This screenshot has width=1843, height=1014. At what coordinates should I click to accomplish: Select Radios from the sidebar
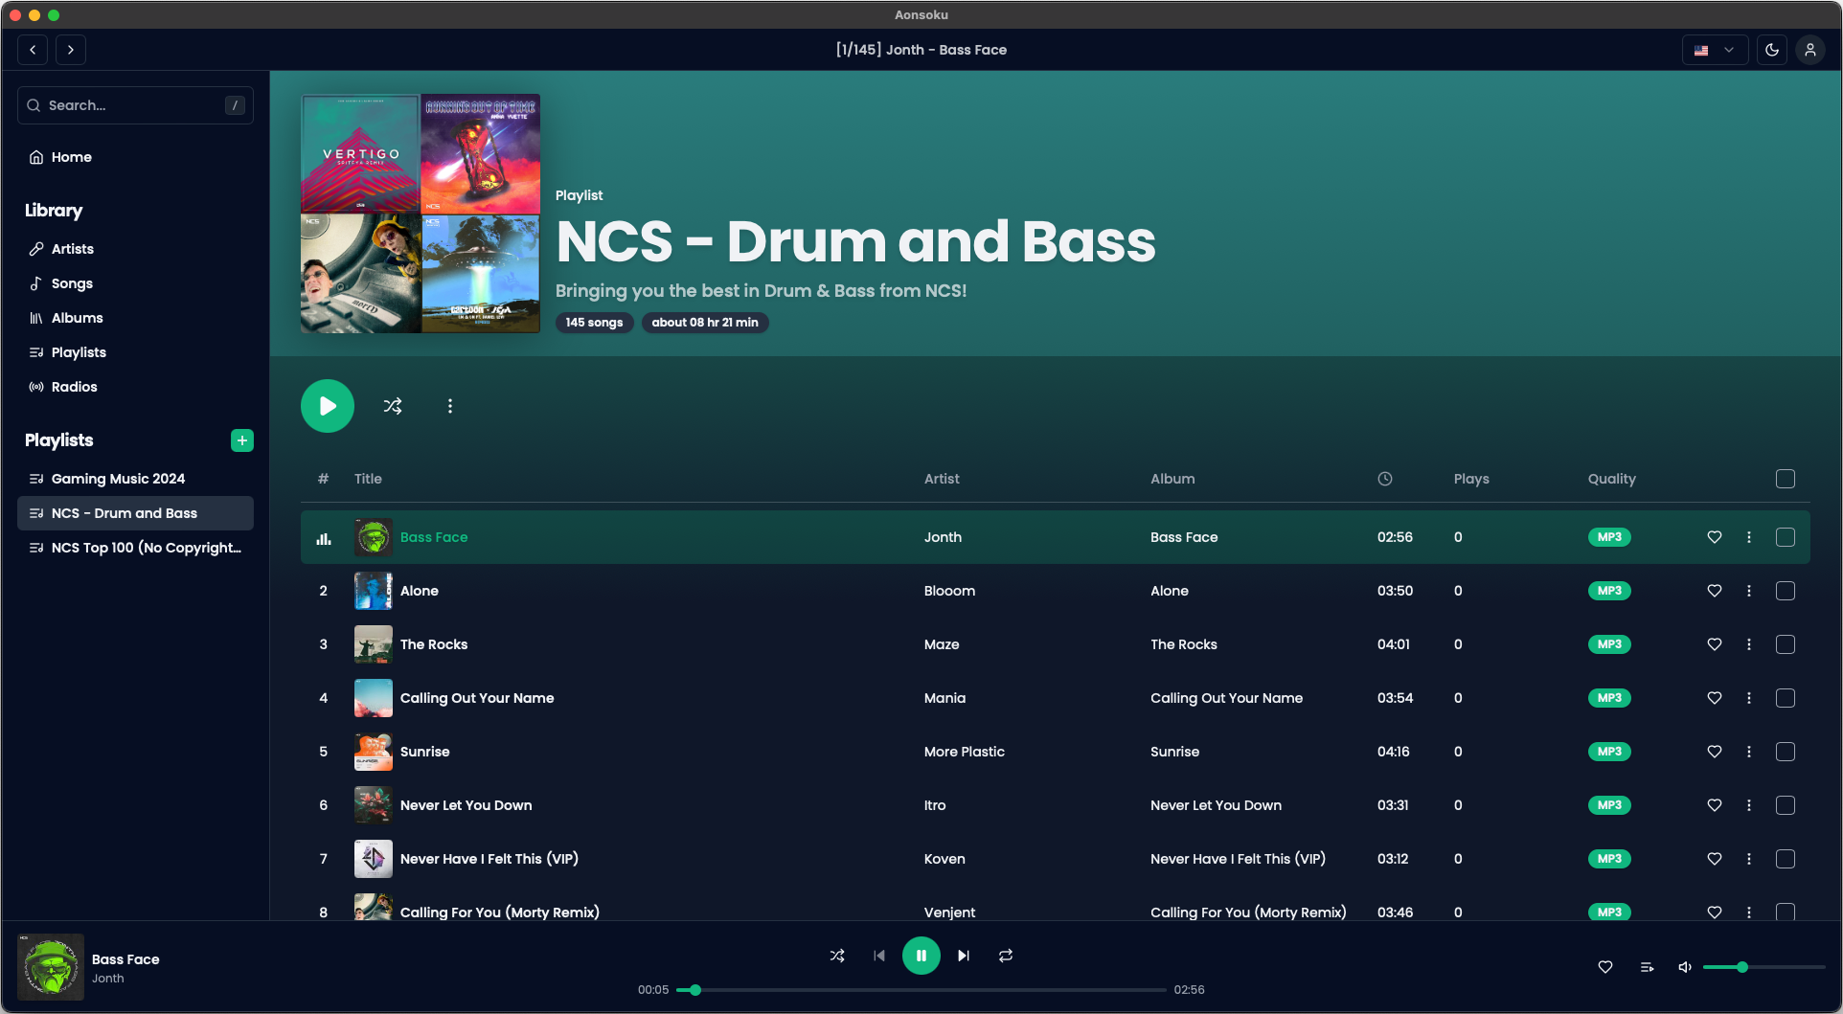tap(74, 386)
